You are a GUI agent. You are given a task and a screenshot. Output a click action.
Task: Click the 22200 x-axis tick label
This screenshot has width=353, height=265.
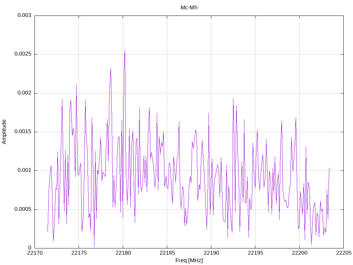[300, 253]
